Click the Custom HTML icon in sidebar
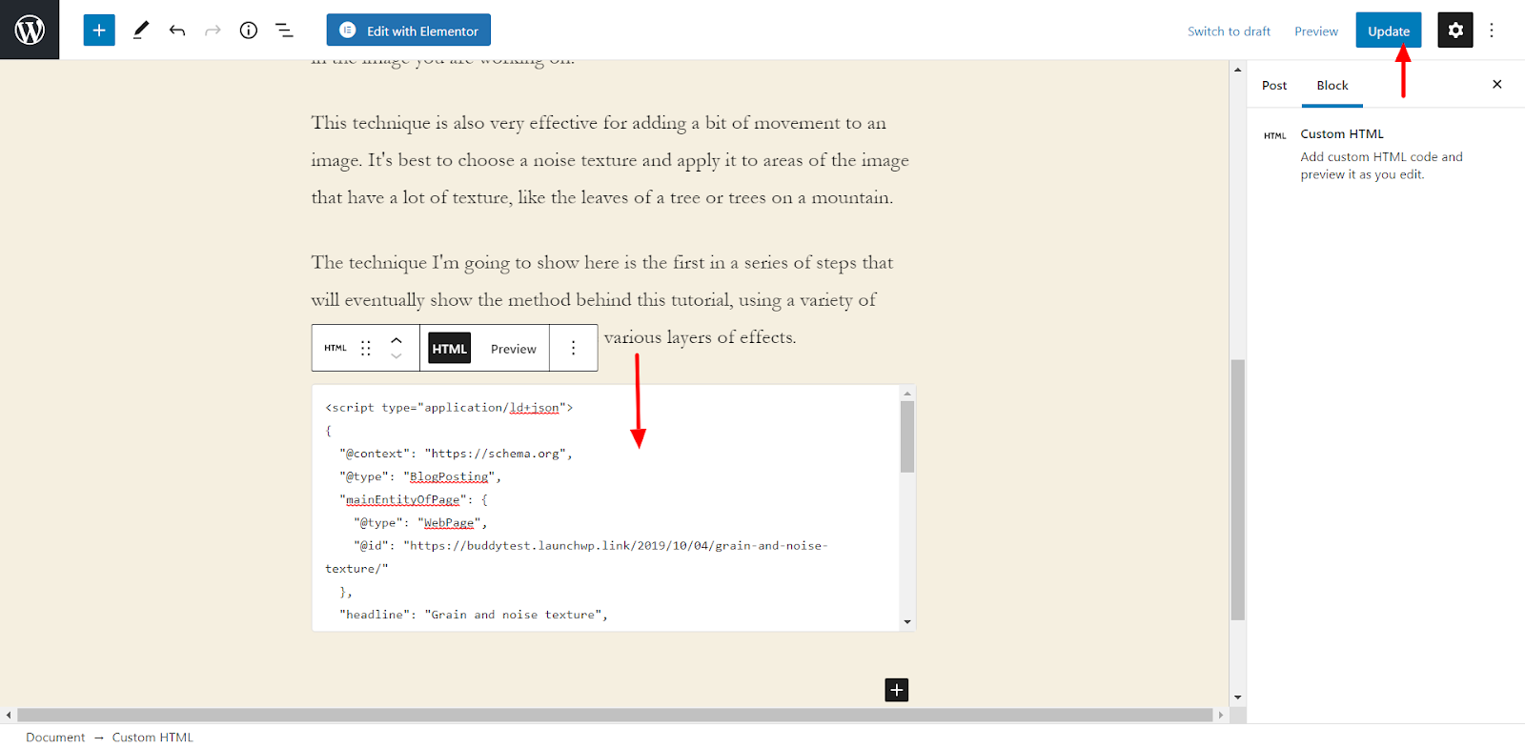Screen dimensions: 1525x748 [x=1275, y=136]
